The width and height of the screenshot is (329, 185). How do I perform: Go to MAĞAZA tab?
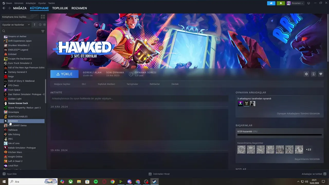pyautogui.click(x=20, y=8)
